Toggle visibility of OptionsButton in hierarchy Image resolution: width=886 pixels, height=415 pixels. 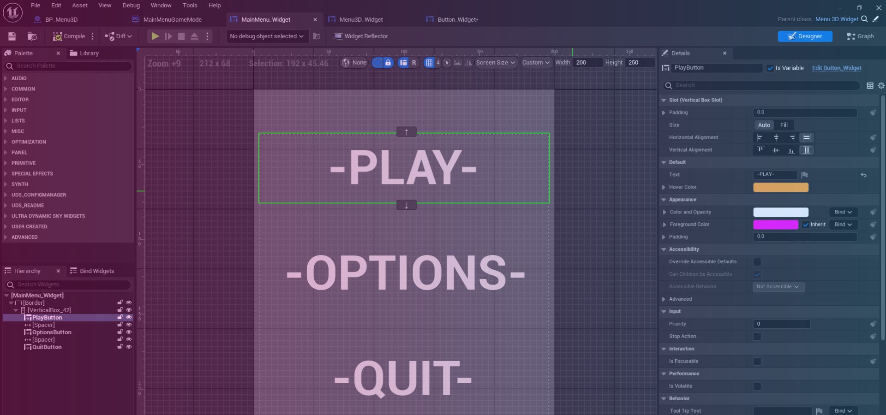[x=129, y=332]
